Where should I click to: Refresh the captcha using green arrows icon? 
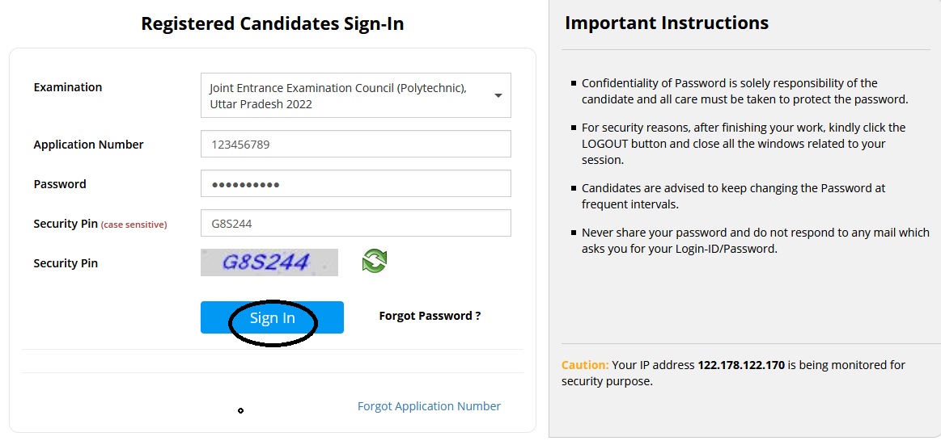coord(375,261)
